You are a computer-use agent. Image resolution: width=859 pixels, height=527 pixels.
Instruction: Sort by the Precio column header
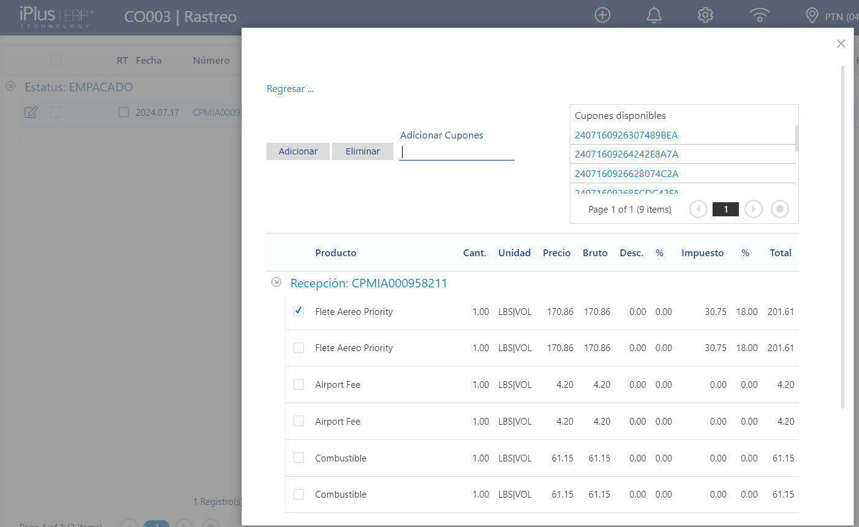point(556,252)
